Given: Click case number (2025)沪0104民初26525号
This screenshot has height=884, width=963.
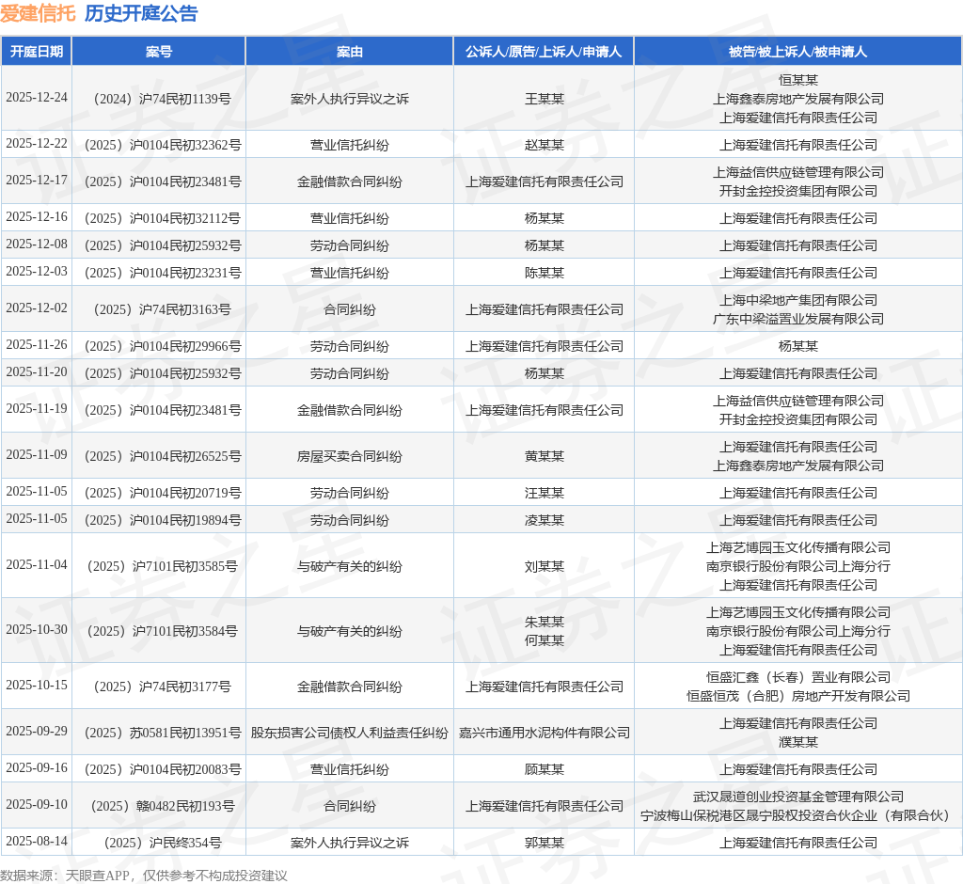Looking at the screenshot, I should pyautogui.click(x=158, y=456).
